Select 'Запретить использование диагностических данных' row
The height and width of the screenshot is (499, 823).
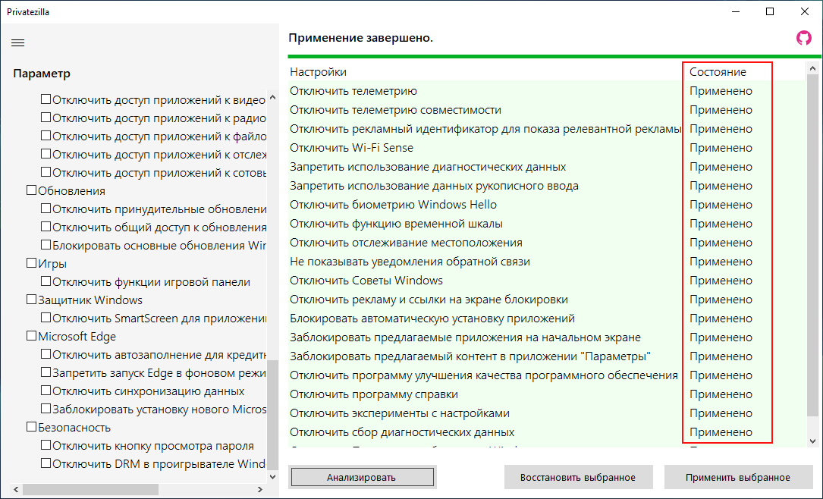click(546, 166)
